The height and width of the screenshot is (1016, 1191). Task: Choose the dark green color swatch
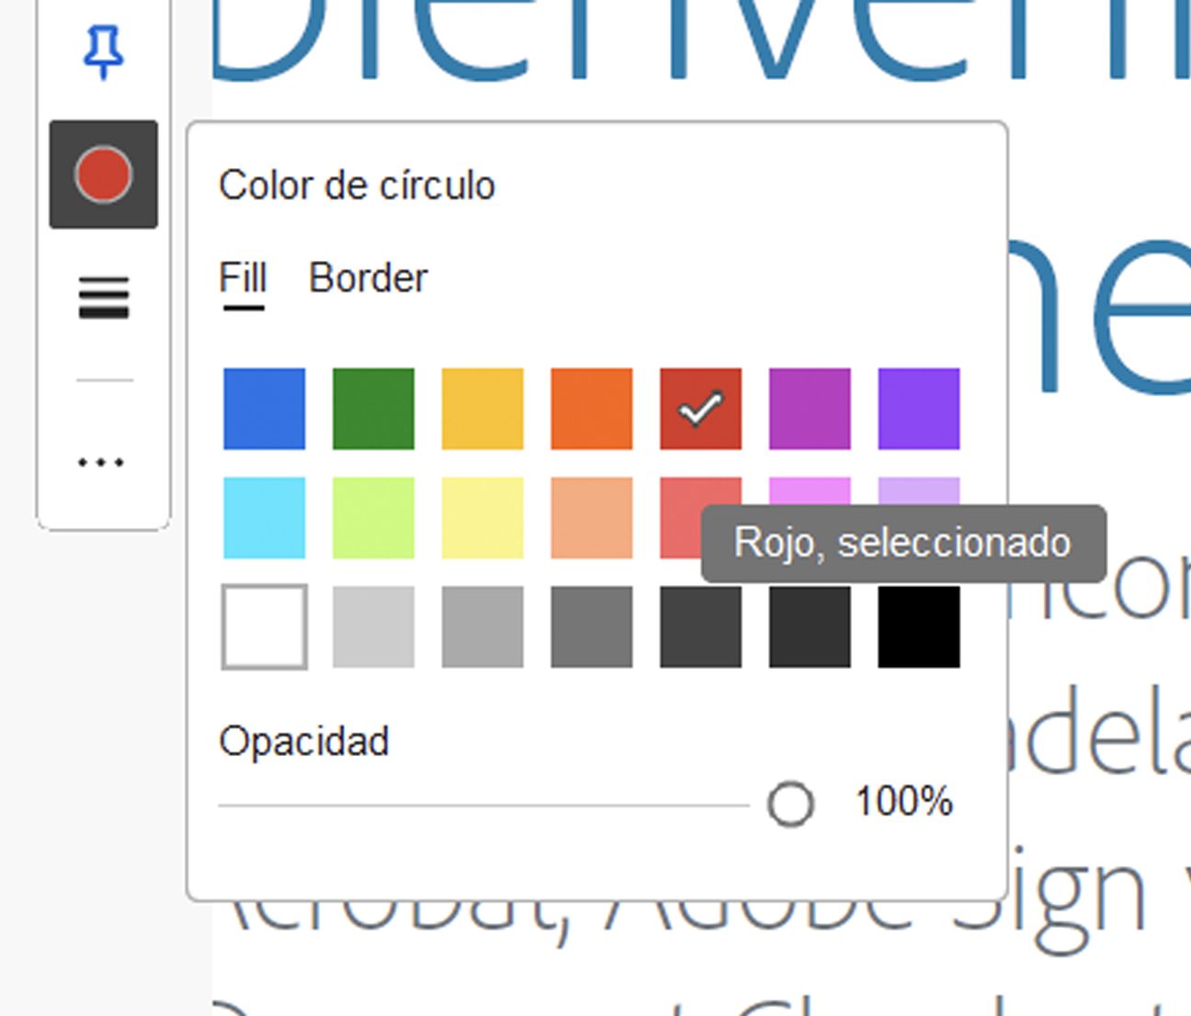372,408
